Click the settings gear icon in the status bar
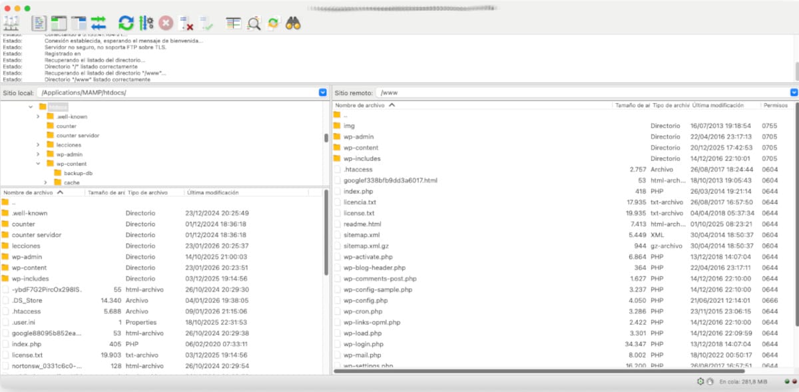This screenshot has width=799, height=392. coord(700,382)
